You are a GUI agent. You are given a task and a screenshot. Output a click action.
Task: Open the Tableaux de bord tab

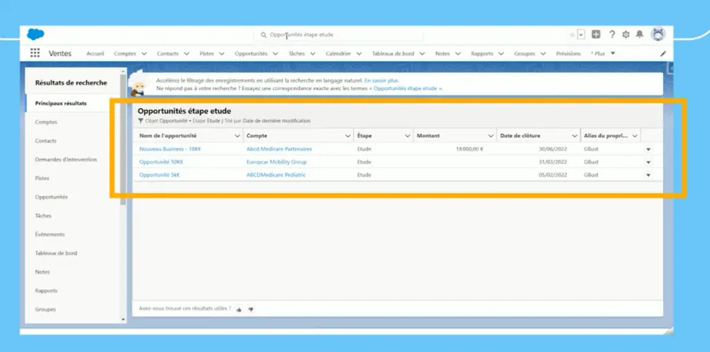pyautogui.click(x=392, y=53)
